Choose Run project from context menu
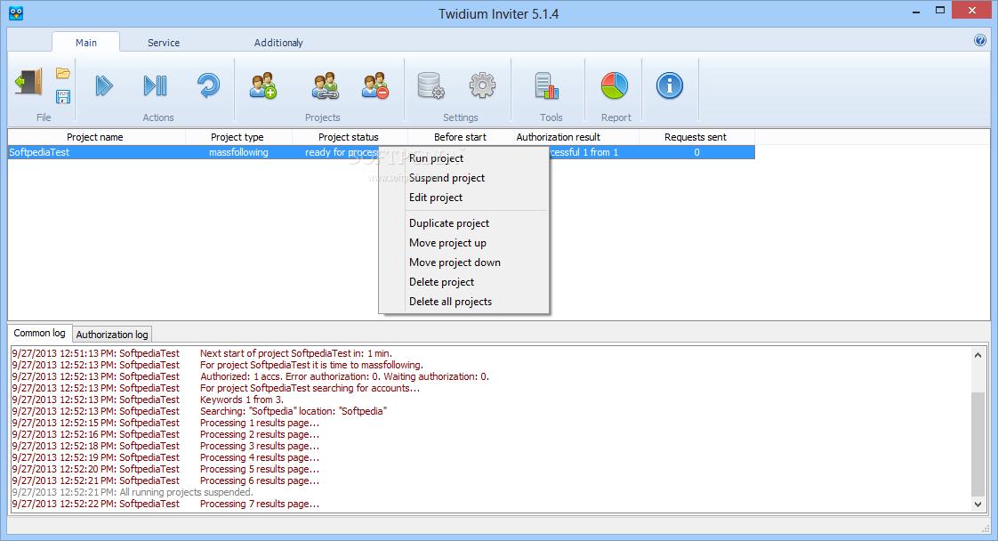Viewport: 998px width, 541px height. tap(436, 158)
